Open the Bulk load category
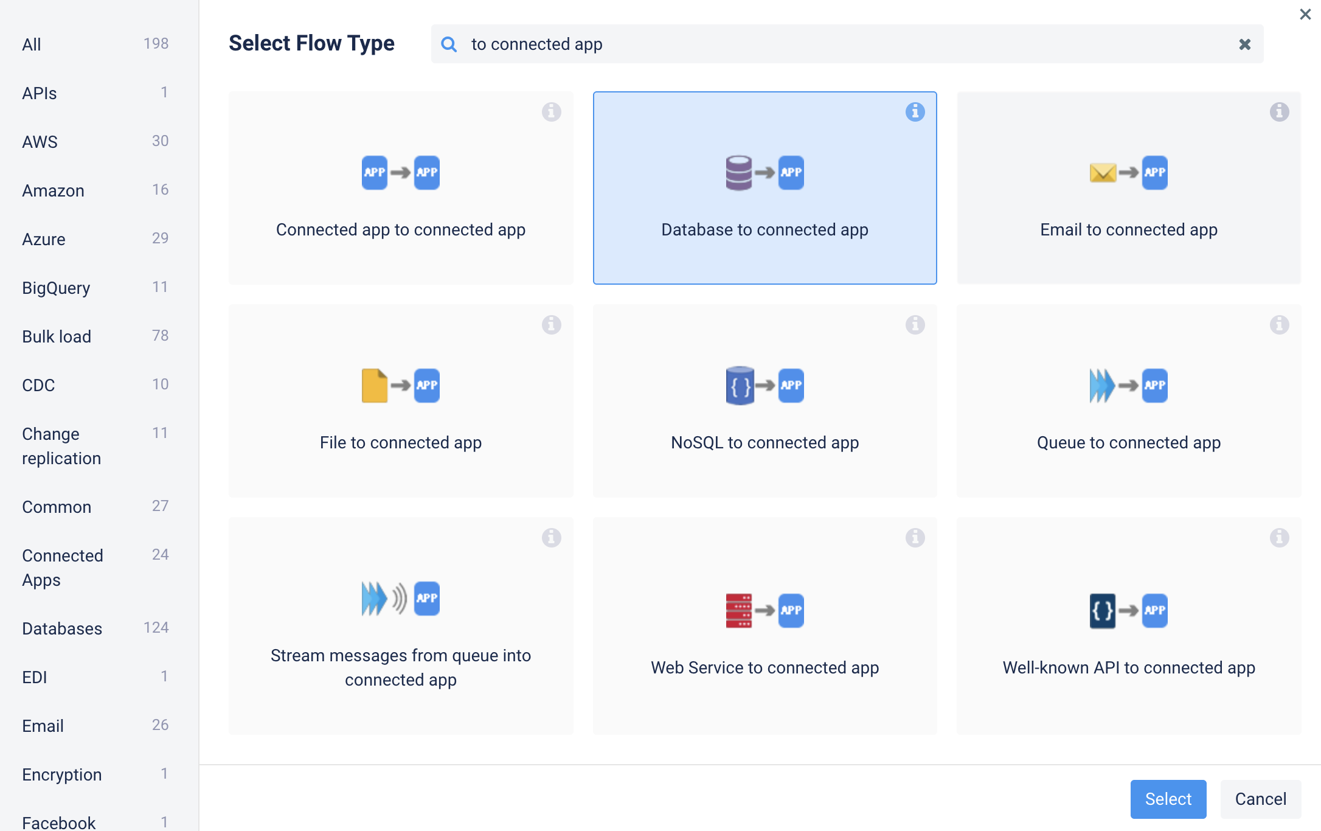Image resolution: width=1321 pixels, height=831 pixels. click(x=57, y=336)
